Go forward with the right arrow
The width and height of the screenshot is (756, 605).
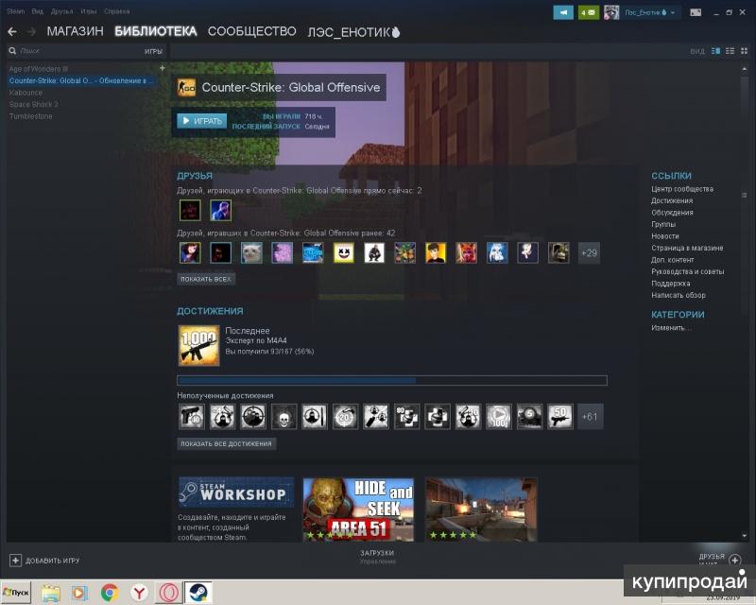[x=32, y=32]
